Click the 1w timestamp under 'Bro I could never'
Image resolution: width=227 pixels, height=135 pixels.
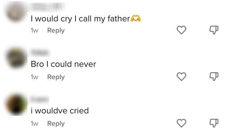click(34, 77)
